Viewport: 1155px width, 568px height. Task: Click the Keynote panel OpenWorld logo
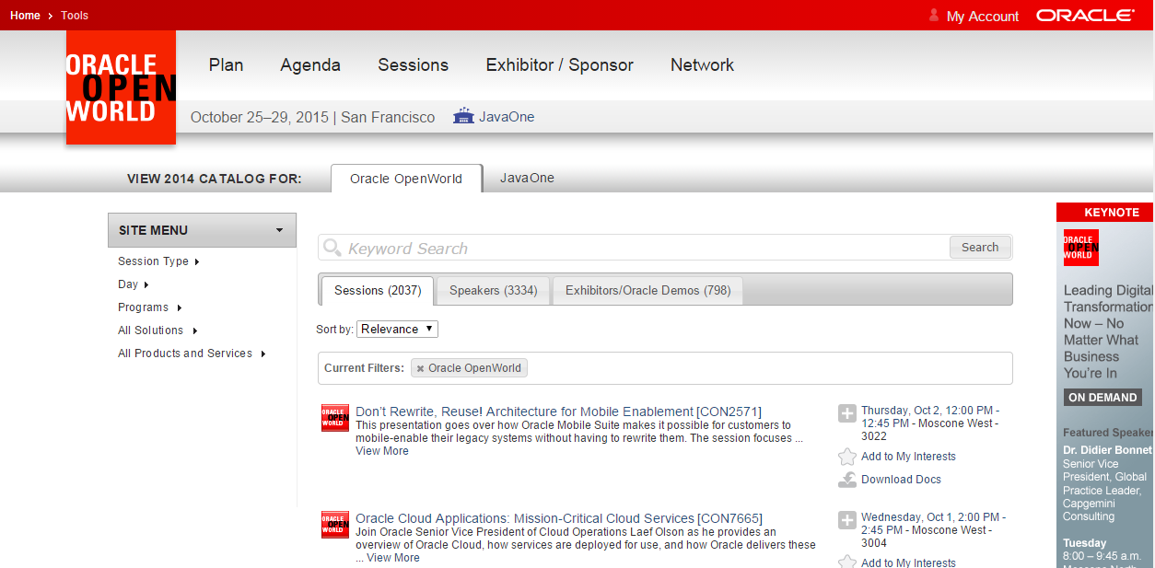coord(1081,248)
